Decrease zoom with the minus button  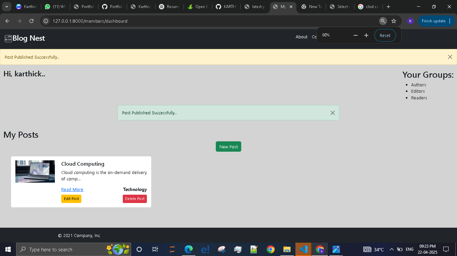tap(356, 35)
